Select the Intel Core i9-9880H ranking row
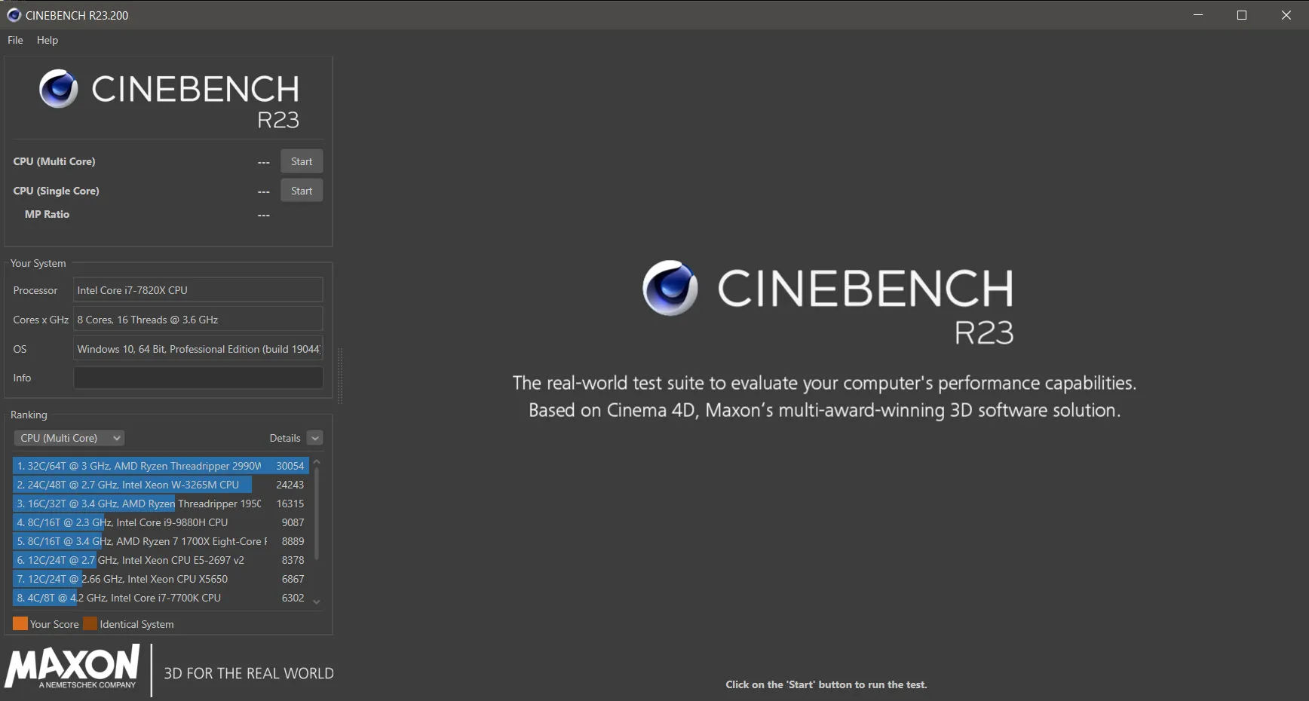Image resolution: width=1309 pixels, height=701 pixels. (x=161, y=522)
